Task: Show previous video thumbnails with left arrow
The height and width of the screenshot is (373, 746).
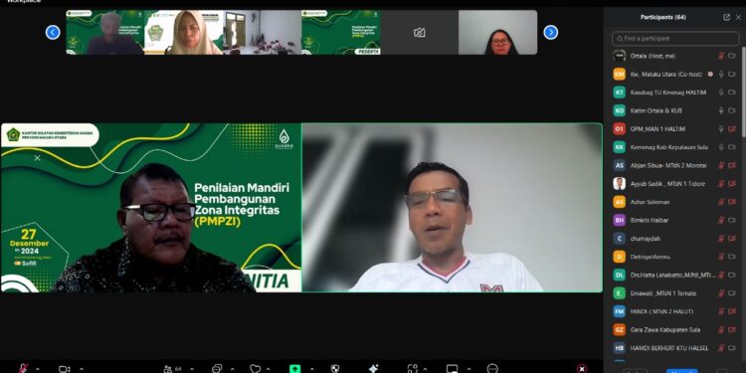Action: (53, 33)
